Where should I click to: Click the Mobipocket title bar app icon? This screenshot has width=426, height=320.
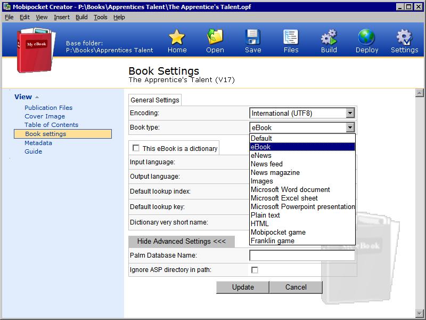tap(7, 6)
